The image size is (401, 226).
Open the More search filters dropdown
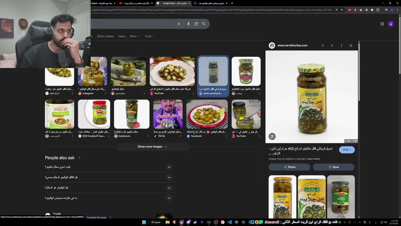click(x=134, y=36)
